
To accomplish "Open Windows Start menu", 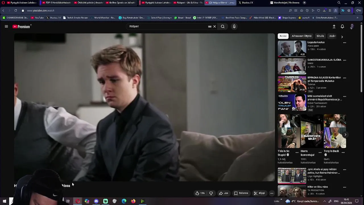I will tap(4, 201).
